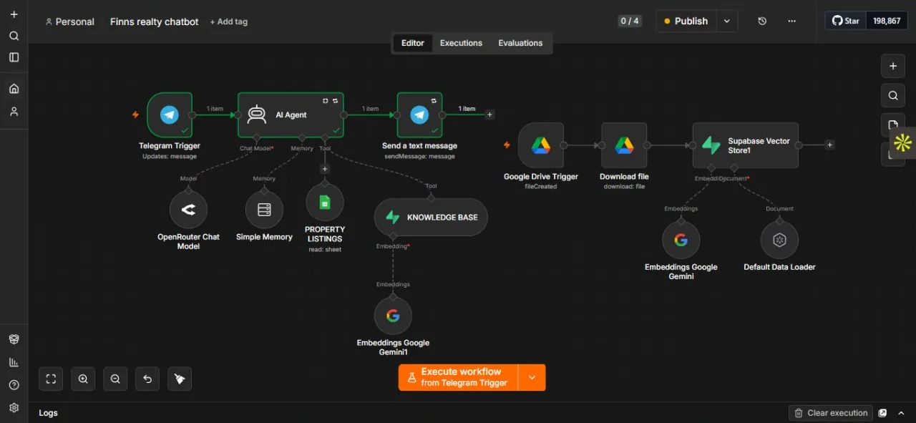Click the Publish button
The width and height of the screenshot is (916, 423).
click(686, 21)
